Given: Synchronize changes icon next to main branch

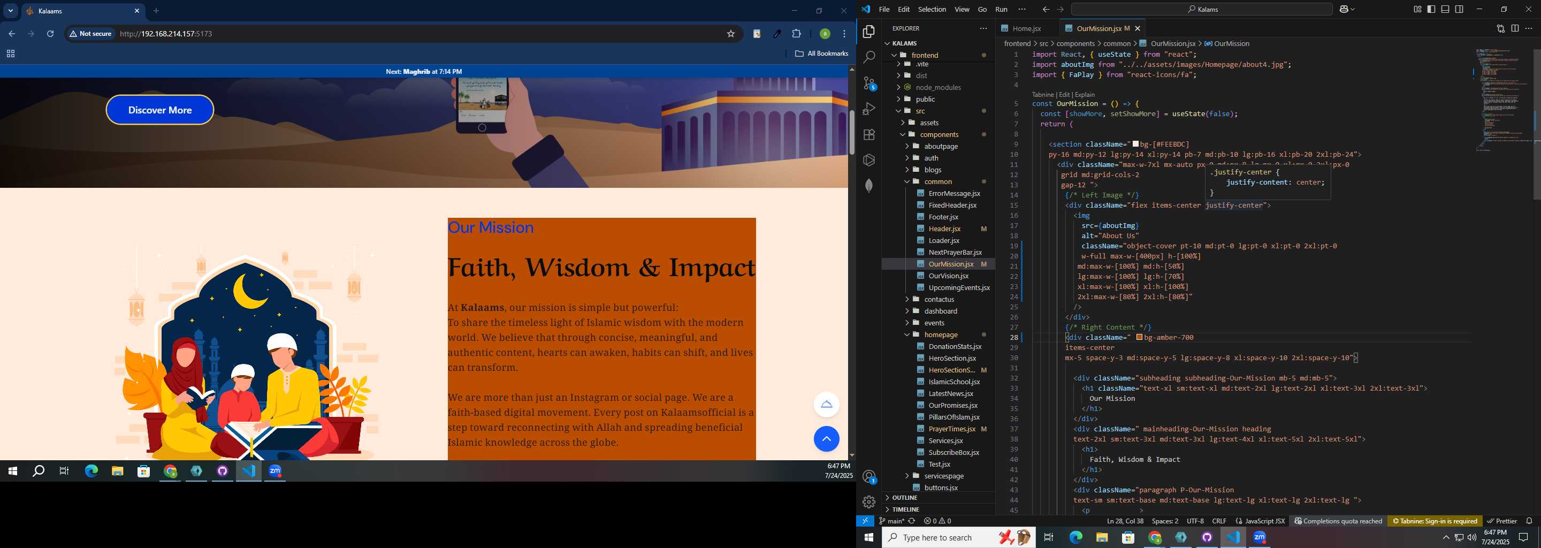Looking at the screenshot, I should tap(912, 521).
